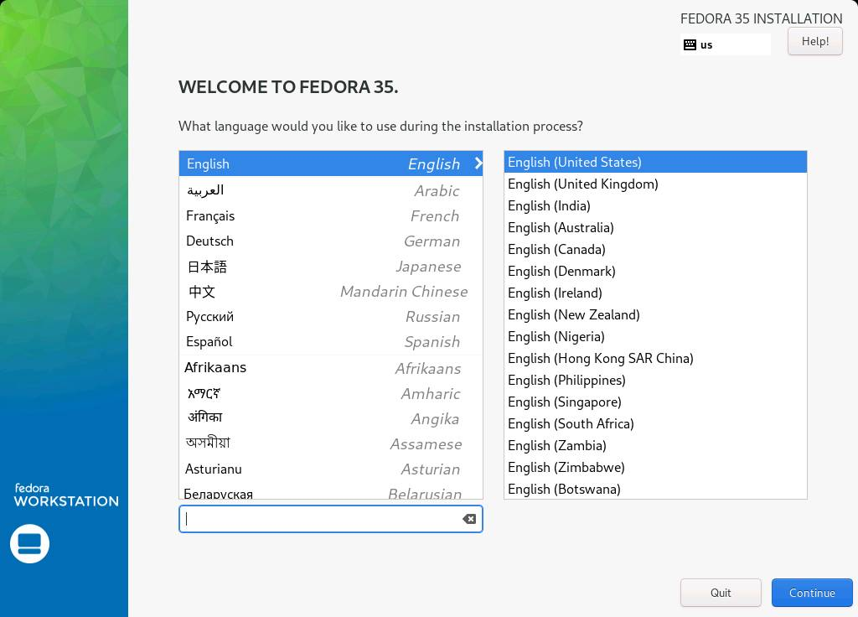Choose Asturianu (Asturian) in the list
The image size is (858, 617).
(x=330, y=469)
